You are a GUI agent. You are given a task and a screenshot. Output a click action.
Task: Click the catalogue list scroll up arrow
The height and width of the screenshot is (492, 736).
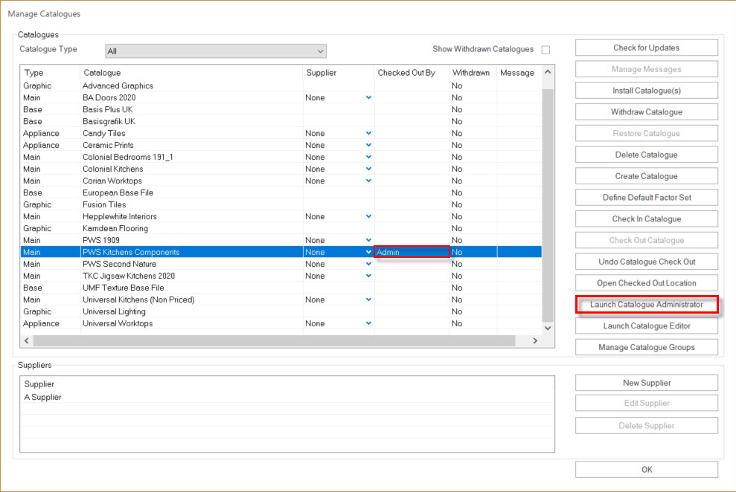point(547,72)
